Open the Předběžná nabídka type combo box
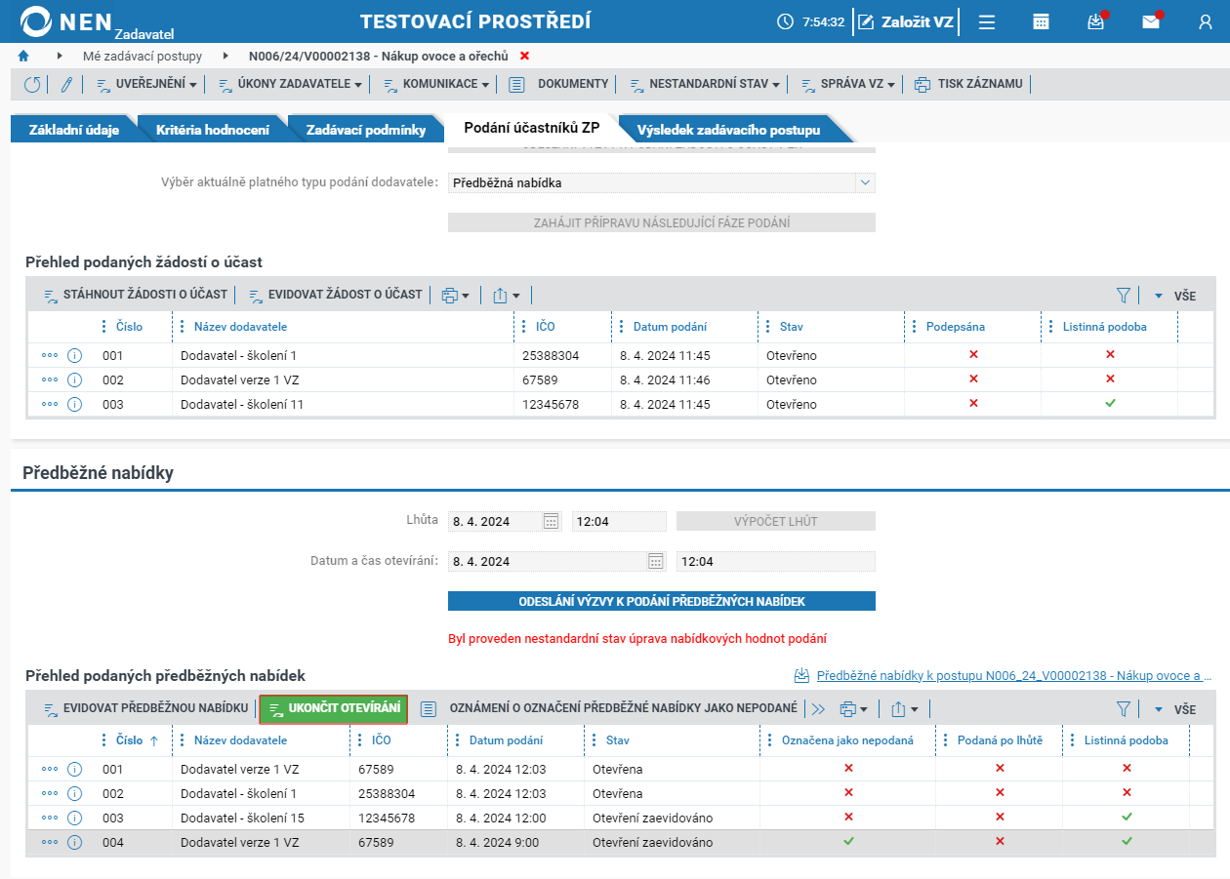Viewport: 1230px width, 879px height. point(662,182)
